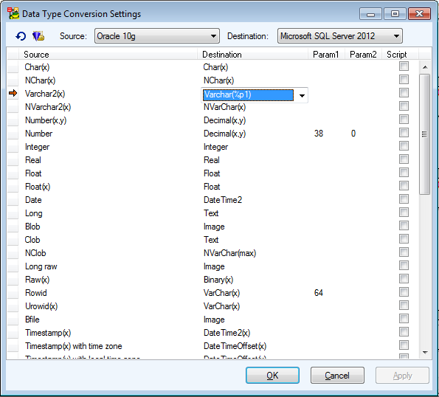This screenshot has height=397, width=439.
Task: Click DateTime2(x) destination cell
Action: 227,333
